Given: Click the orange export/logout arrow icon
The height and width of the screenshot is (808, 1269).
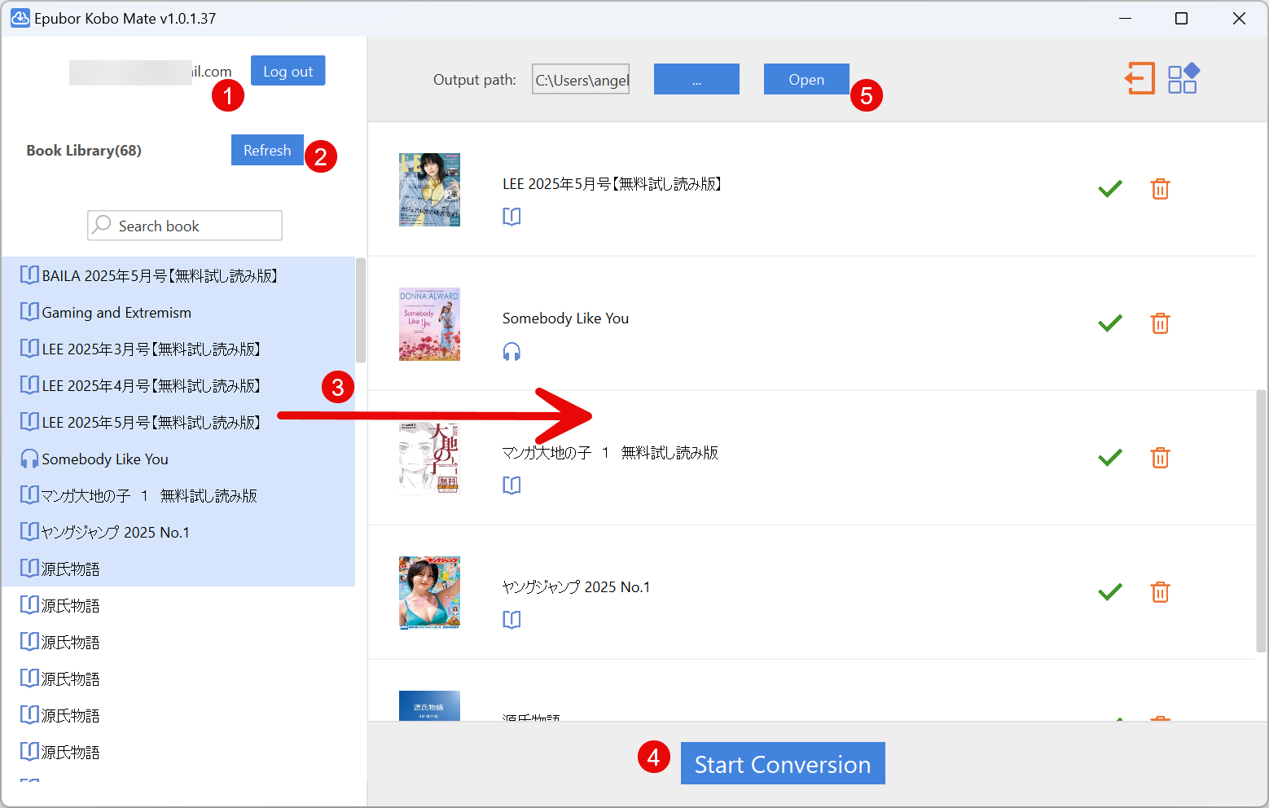Looking at the screenshot, I should click(x=1139, y=79).
